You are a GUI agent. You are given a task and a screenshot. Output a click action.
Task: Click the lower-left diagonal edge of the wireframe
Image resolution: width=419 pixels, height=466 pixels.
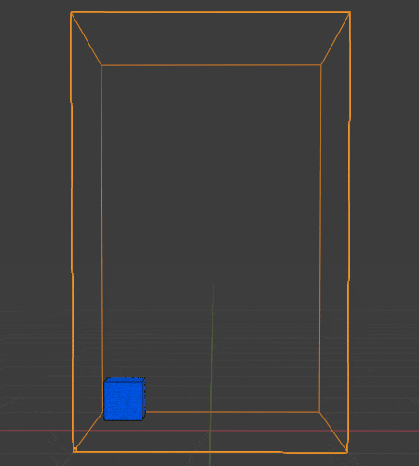(88, 432)
